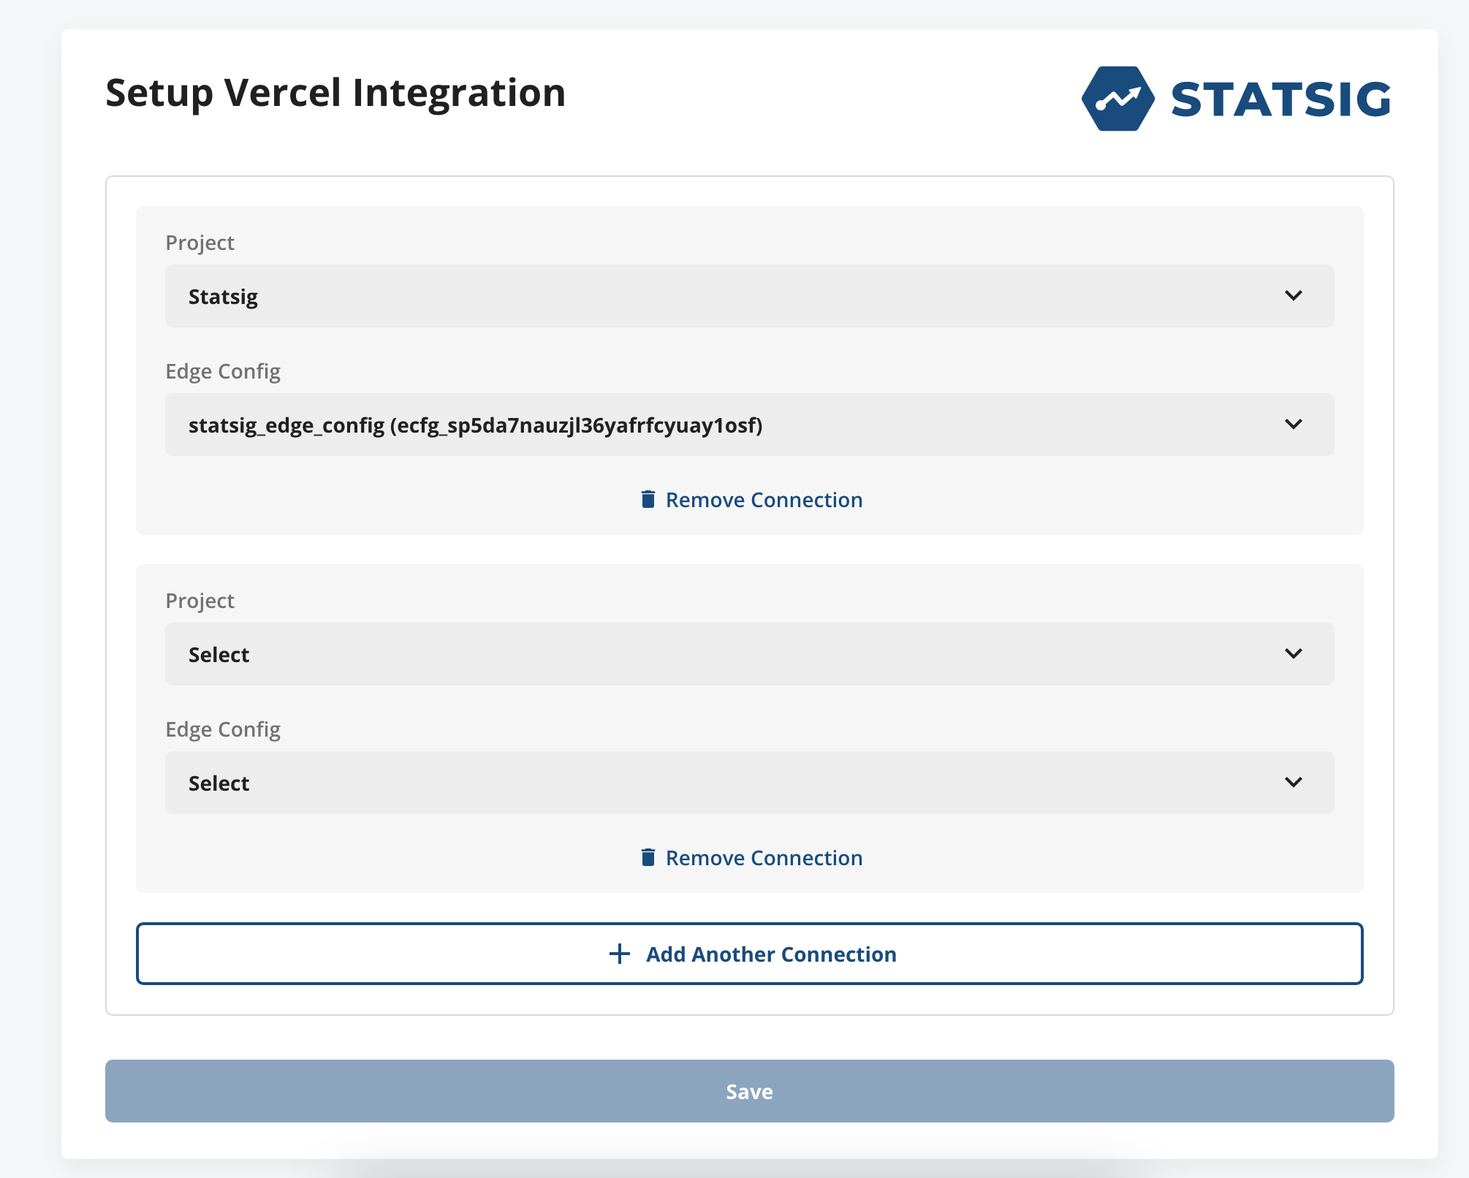The image size is (1469, 1178).
Task: Click the Setup Vercel Integration heading
Action: (335, 94)
